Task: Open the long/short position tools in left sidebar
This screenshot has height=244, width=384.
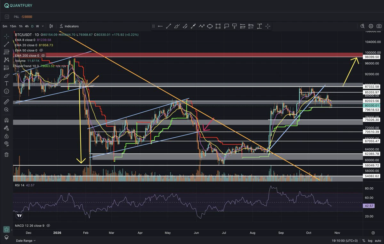Action: click(x=6, y=68)
